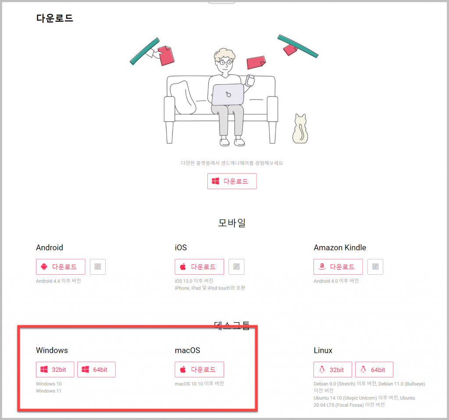Click the iOS 다운로드 button with Apple logo
This screenshot has width=449, height=420.
(x=200, y=267)
